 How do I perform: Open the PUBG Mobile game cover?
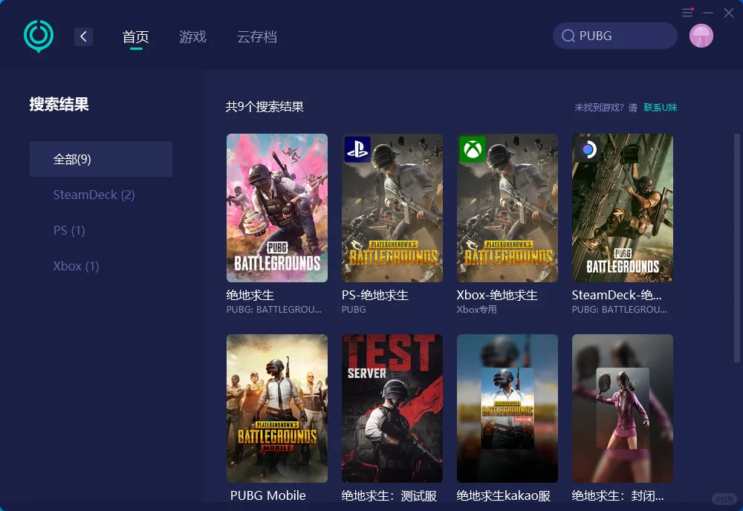click(276, 409)
